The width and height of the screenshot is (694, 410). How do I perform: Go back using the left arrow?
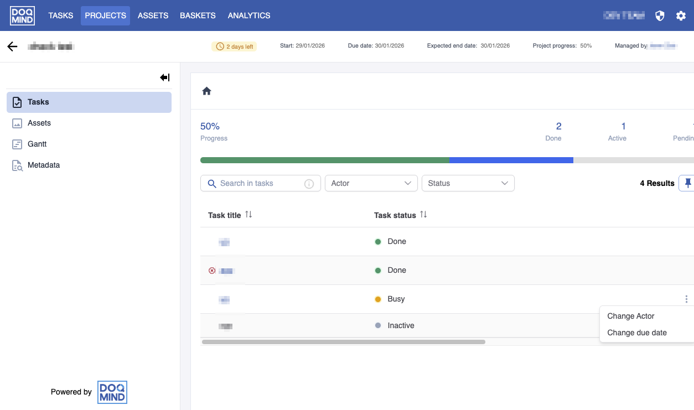point(12,46)
